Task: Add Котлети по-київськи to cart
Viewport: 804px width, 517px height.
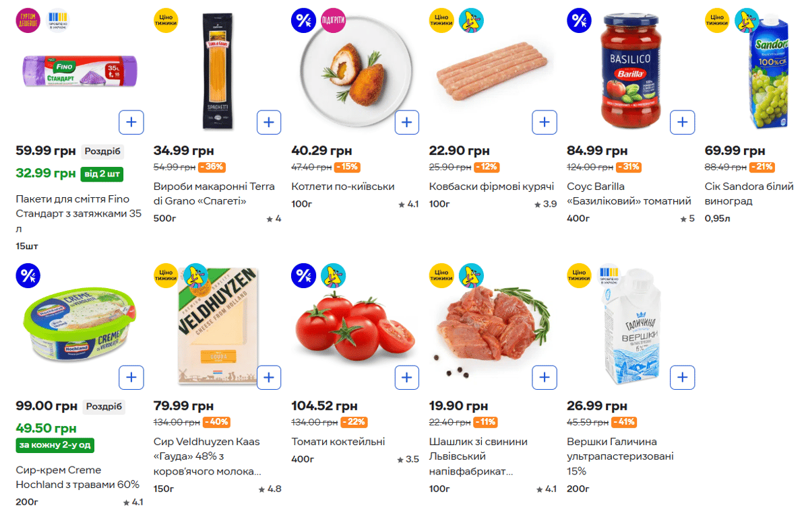Action: (406, 123)
